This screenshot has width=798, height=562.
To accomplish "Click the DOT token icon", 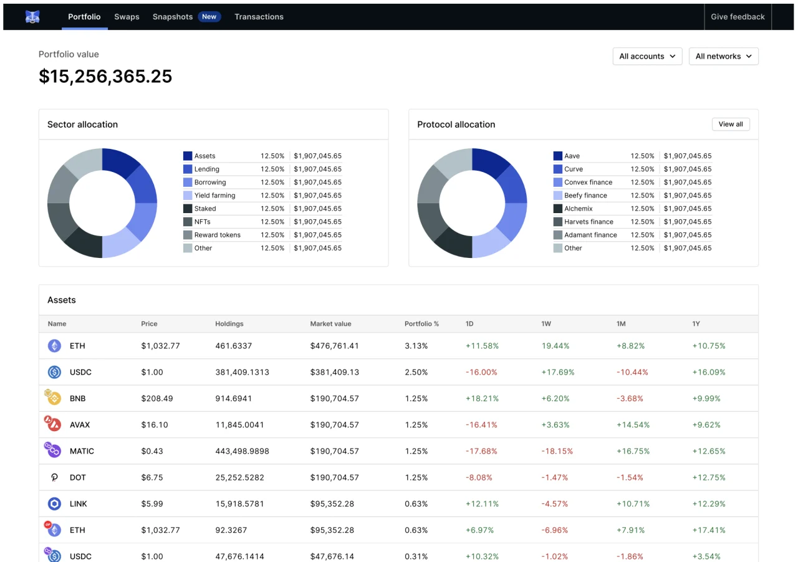I will point(55,477).
